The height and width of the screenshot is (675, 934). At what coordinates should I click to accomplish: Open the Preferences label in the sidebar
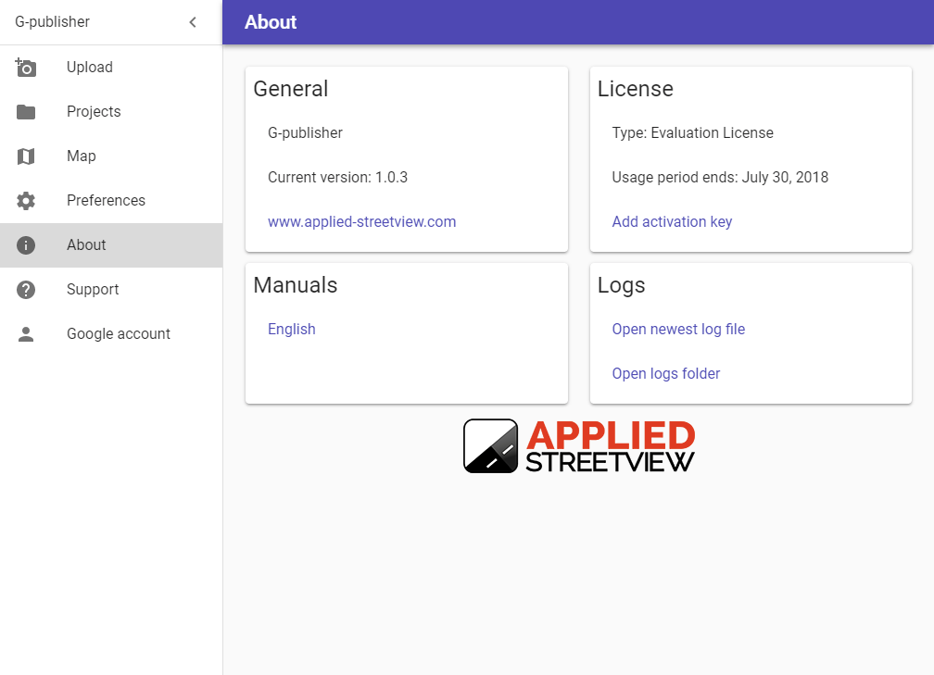coord(106,201)
